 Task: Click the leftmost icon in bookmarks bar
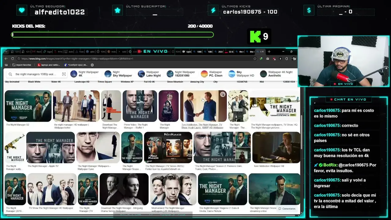click(x=6, y=65)
